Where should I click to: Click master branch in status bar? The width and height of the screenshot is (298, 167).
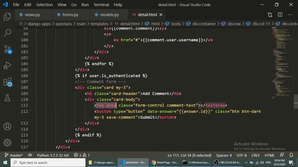point(14,155)
